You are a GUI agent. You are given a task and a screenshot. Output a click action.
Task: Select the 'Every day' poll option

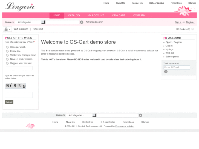pyautogui.click(x=7, y=51)
